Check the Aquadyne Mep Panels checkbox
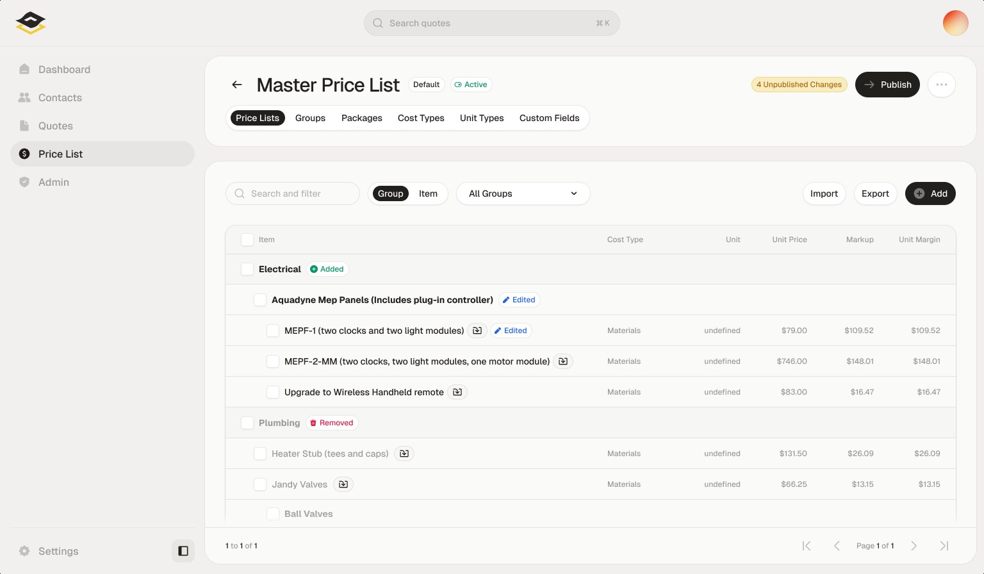Screen dimensions: 984x574 (x=260, y=300)
